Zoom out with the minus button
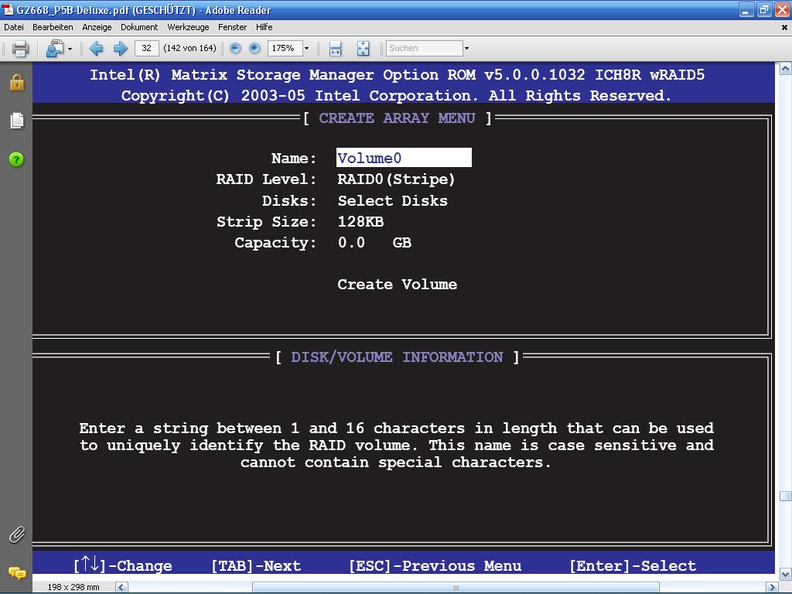The width and height of the screenshot is (792, 594). coord(235,48)
